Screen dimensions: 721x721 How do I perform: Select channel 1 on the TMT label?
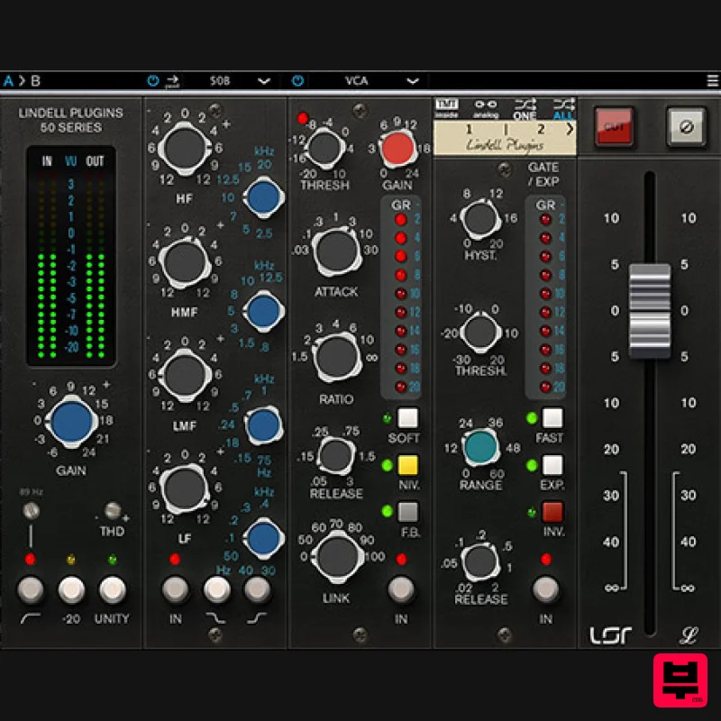point(469,129)
